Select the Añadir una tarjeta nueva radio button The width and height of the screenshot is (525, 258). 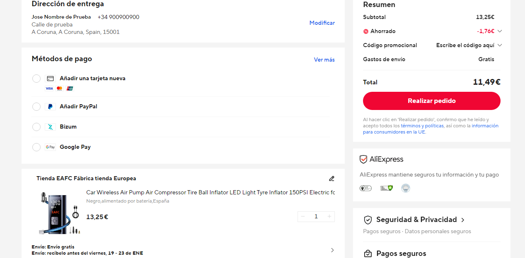tap(36, 79)
